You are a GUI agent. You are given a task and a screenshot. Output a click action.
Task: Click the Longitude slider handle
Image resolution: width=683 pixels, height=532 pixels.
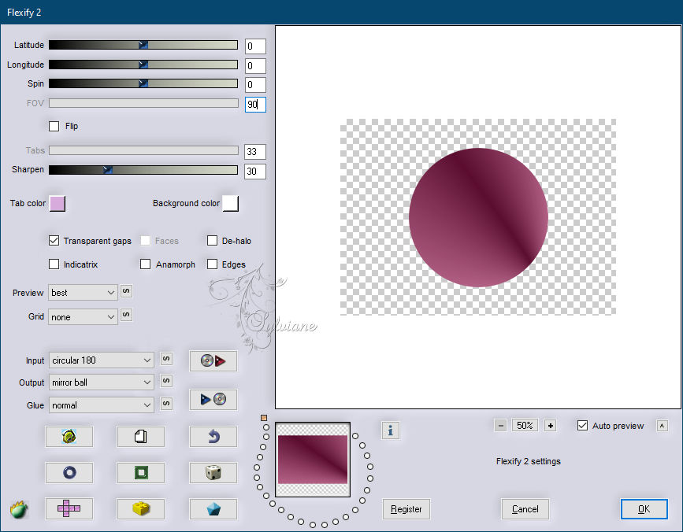(143, 65)
